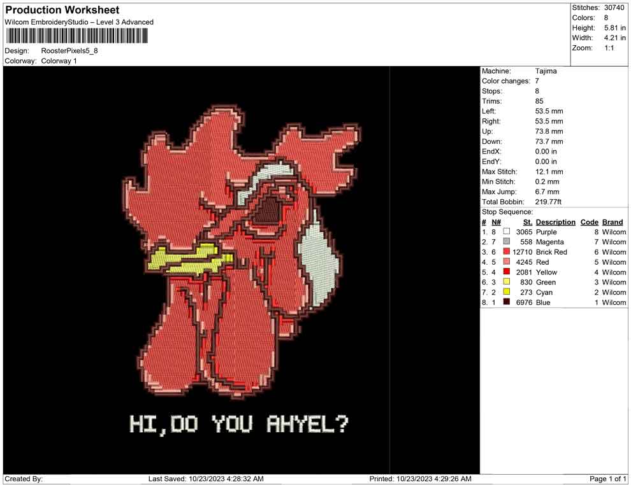
Task: Click the stitches count '30740'
Action: click(x=614, y=8)
